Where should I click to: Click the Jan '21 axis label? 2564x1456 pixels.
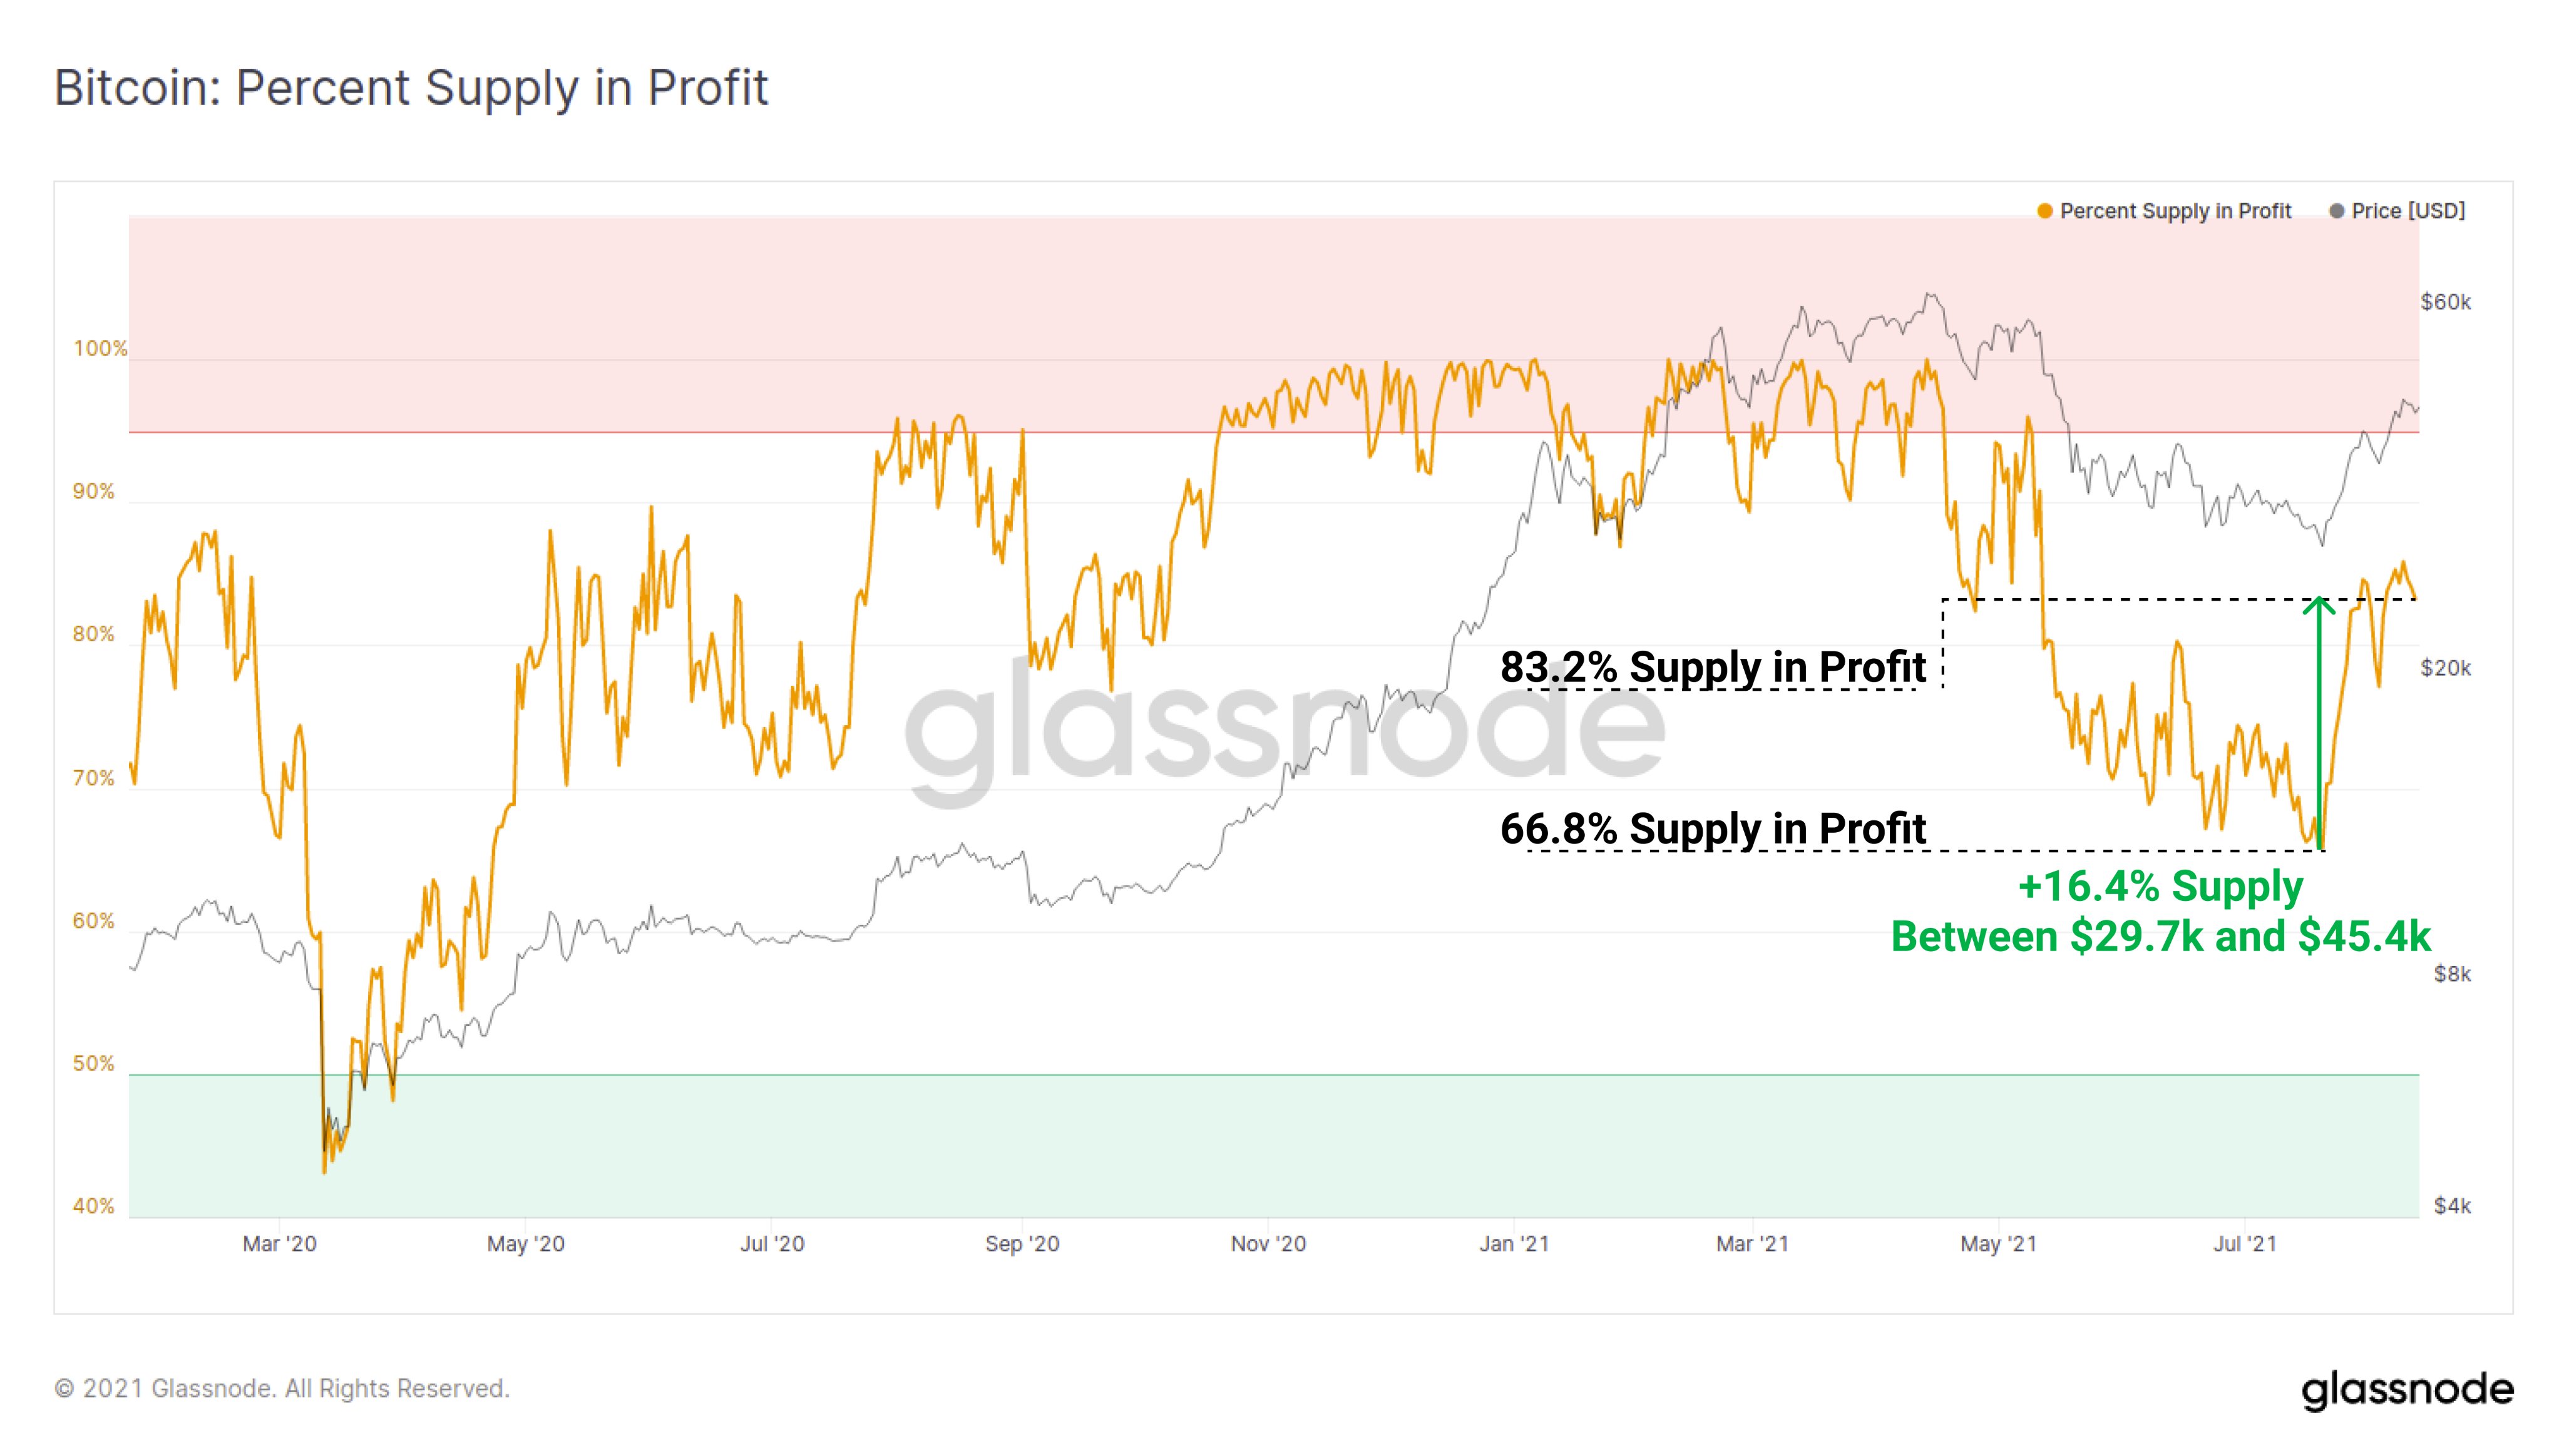coord(1515,1244)
